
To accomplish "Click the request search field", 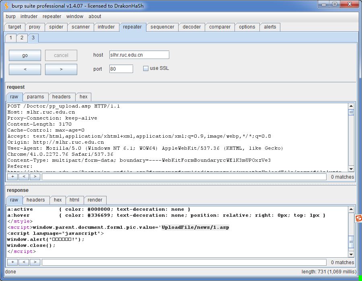I will 184,177.
